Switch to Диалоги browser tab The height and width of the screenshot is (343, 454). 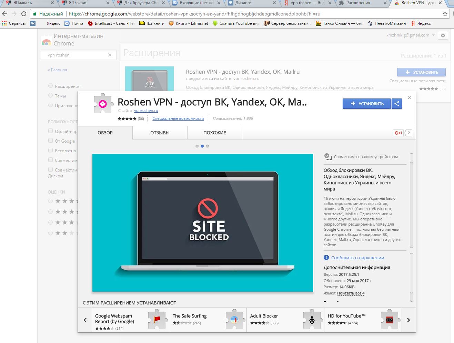pyautogui.click(x=252, y=3)
